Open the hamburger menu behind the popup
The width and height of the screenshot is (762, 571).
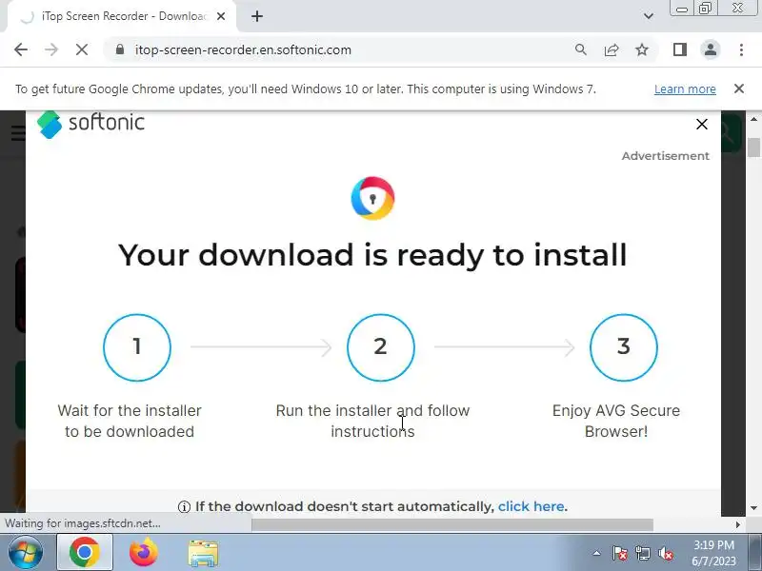pyautogui.click(x=18, y=132)
